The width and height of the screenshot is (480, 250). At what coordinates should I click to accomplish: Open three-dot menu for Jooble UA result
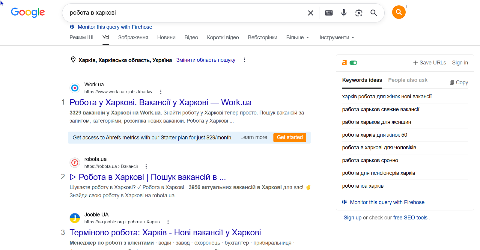[x=168, y=222]
